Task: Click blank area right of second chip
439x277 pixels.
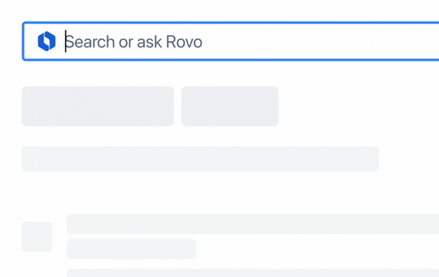Action: pos(358,106)
